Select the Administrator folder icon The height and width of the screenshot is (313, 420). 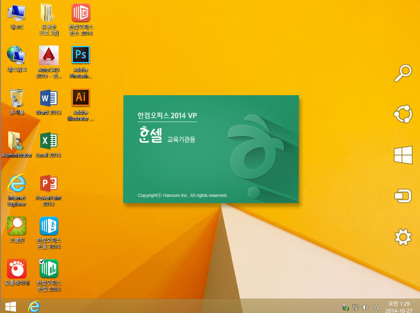[x=16, y=144]
